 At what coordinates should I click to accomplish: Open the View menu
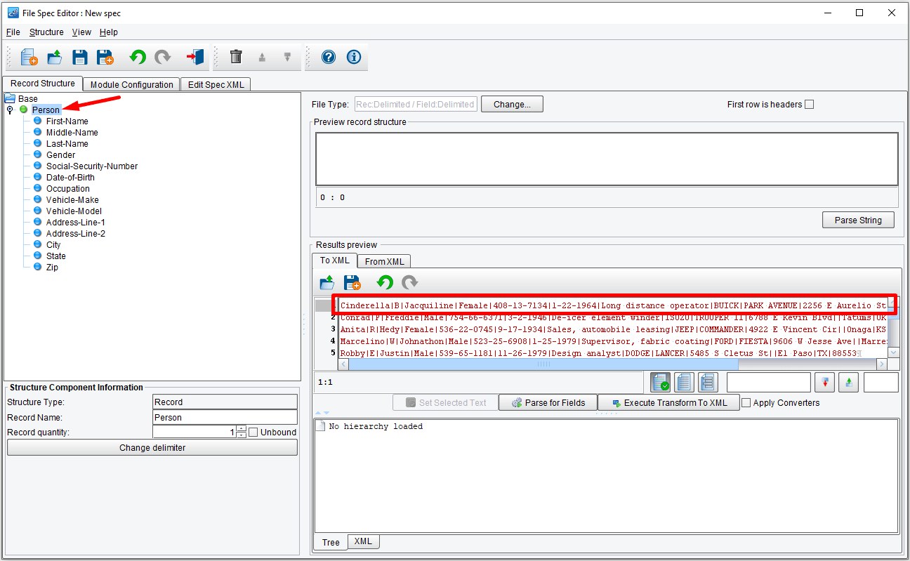pos(81,32)
